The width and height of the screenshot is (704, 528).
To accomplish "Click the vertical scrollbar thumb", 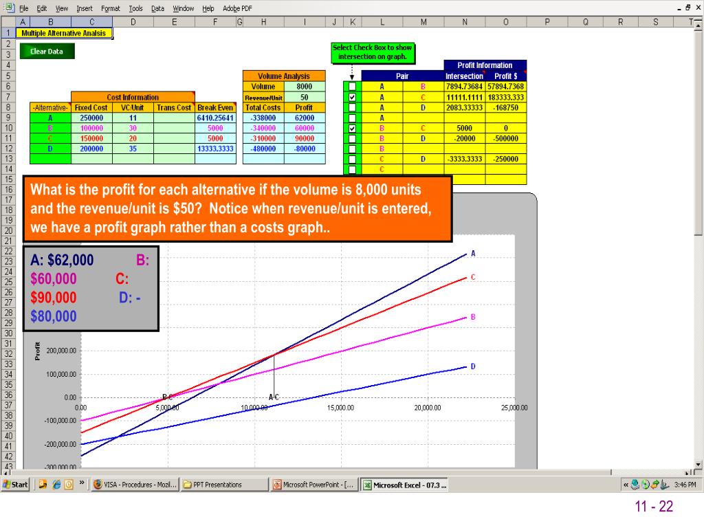I will (698, 133).
